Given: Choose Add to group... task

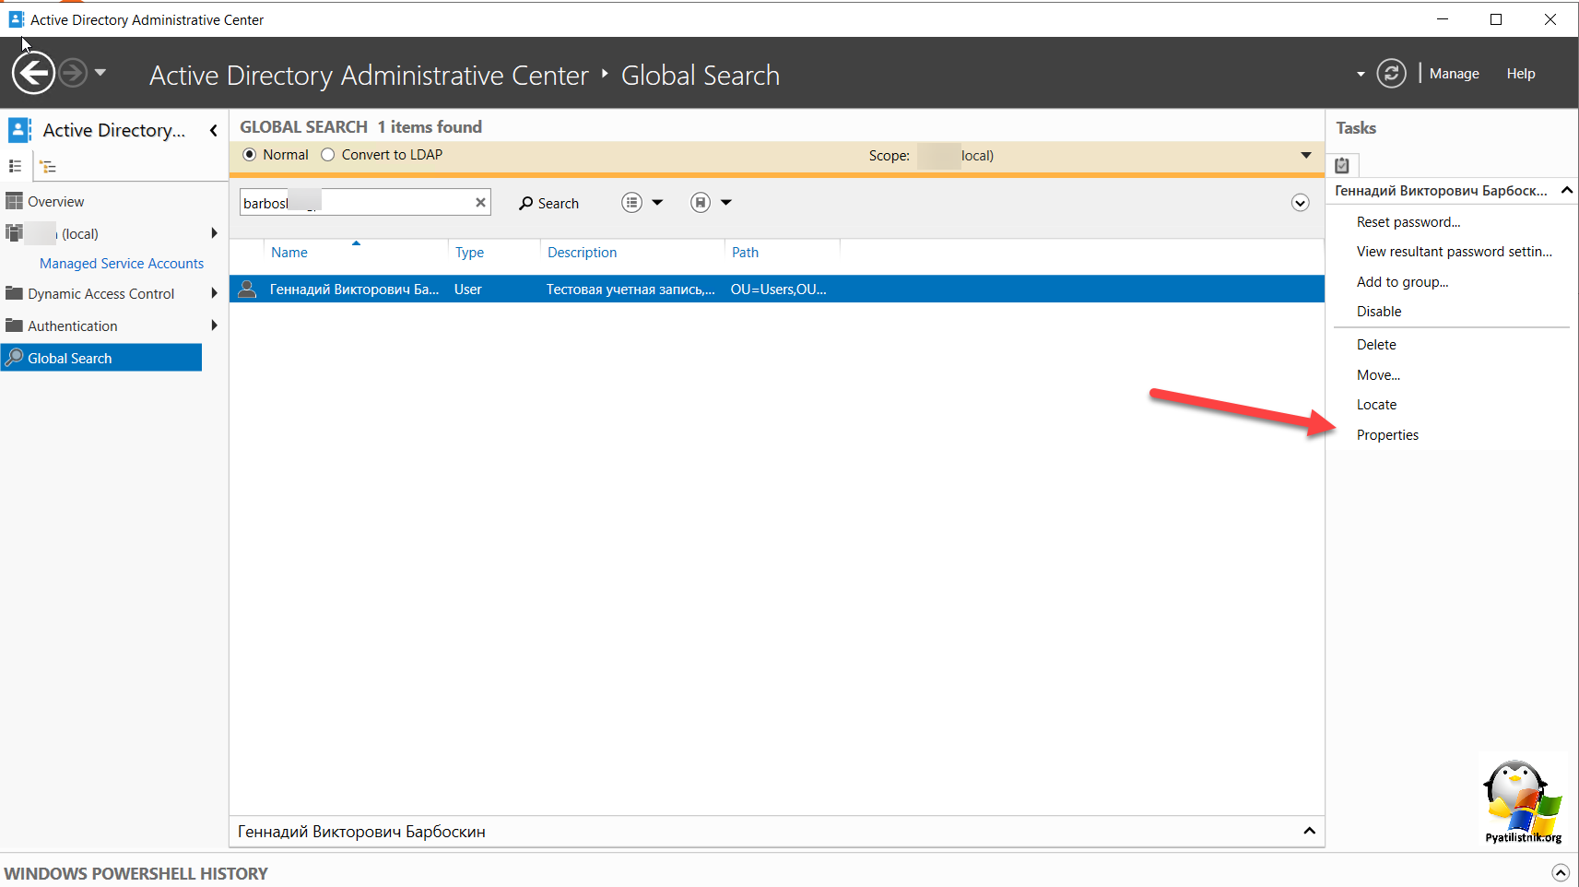Looking at the screenshot, I should [x=1402, y=282].
